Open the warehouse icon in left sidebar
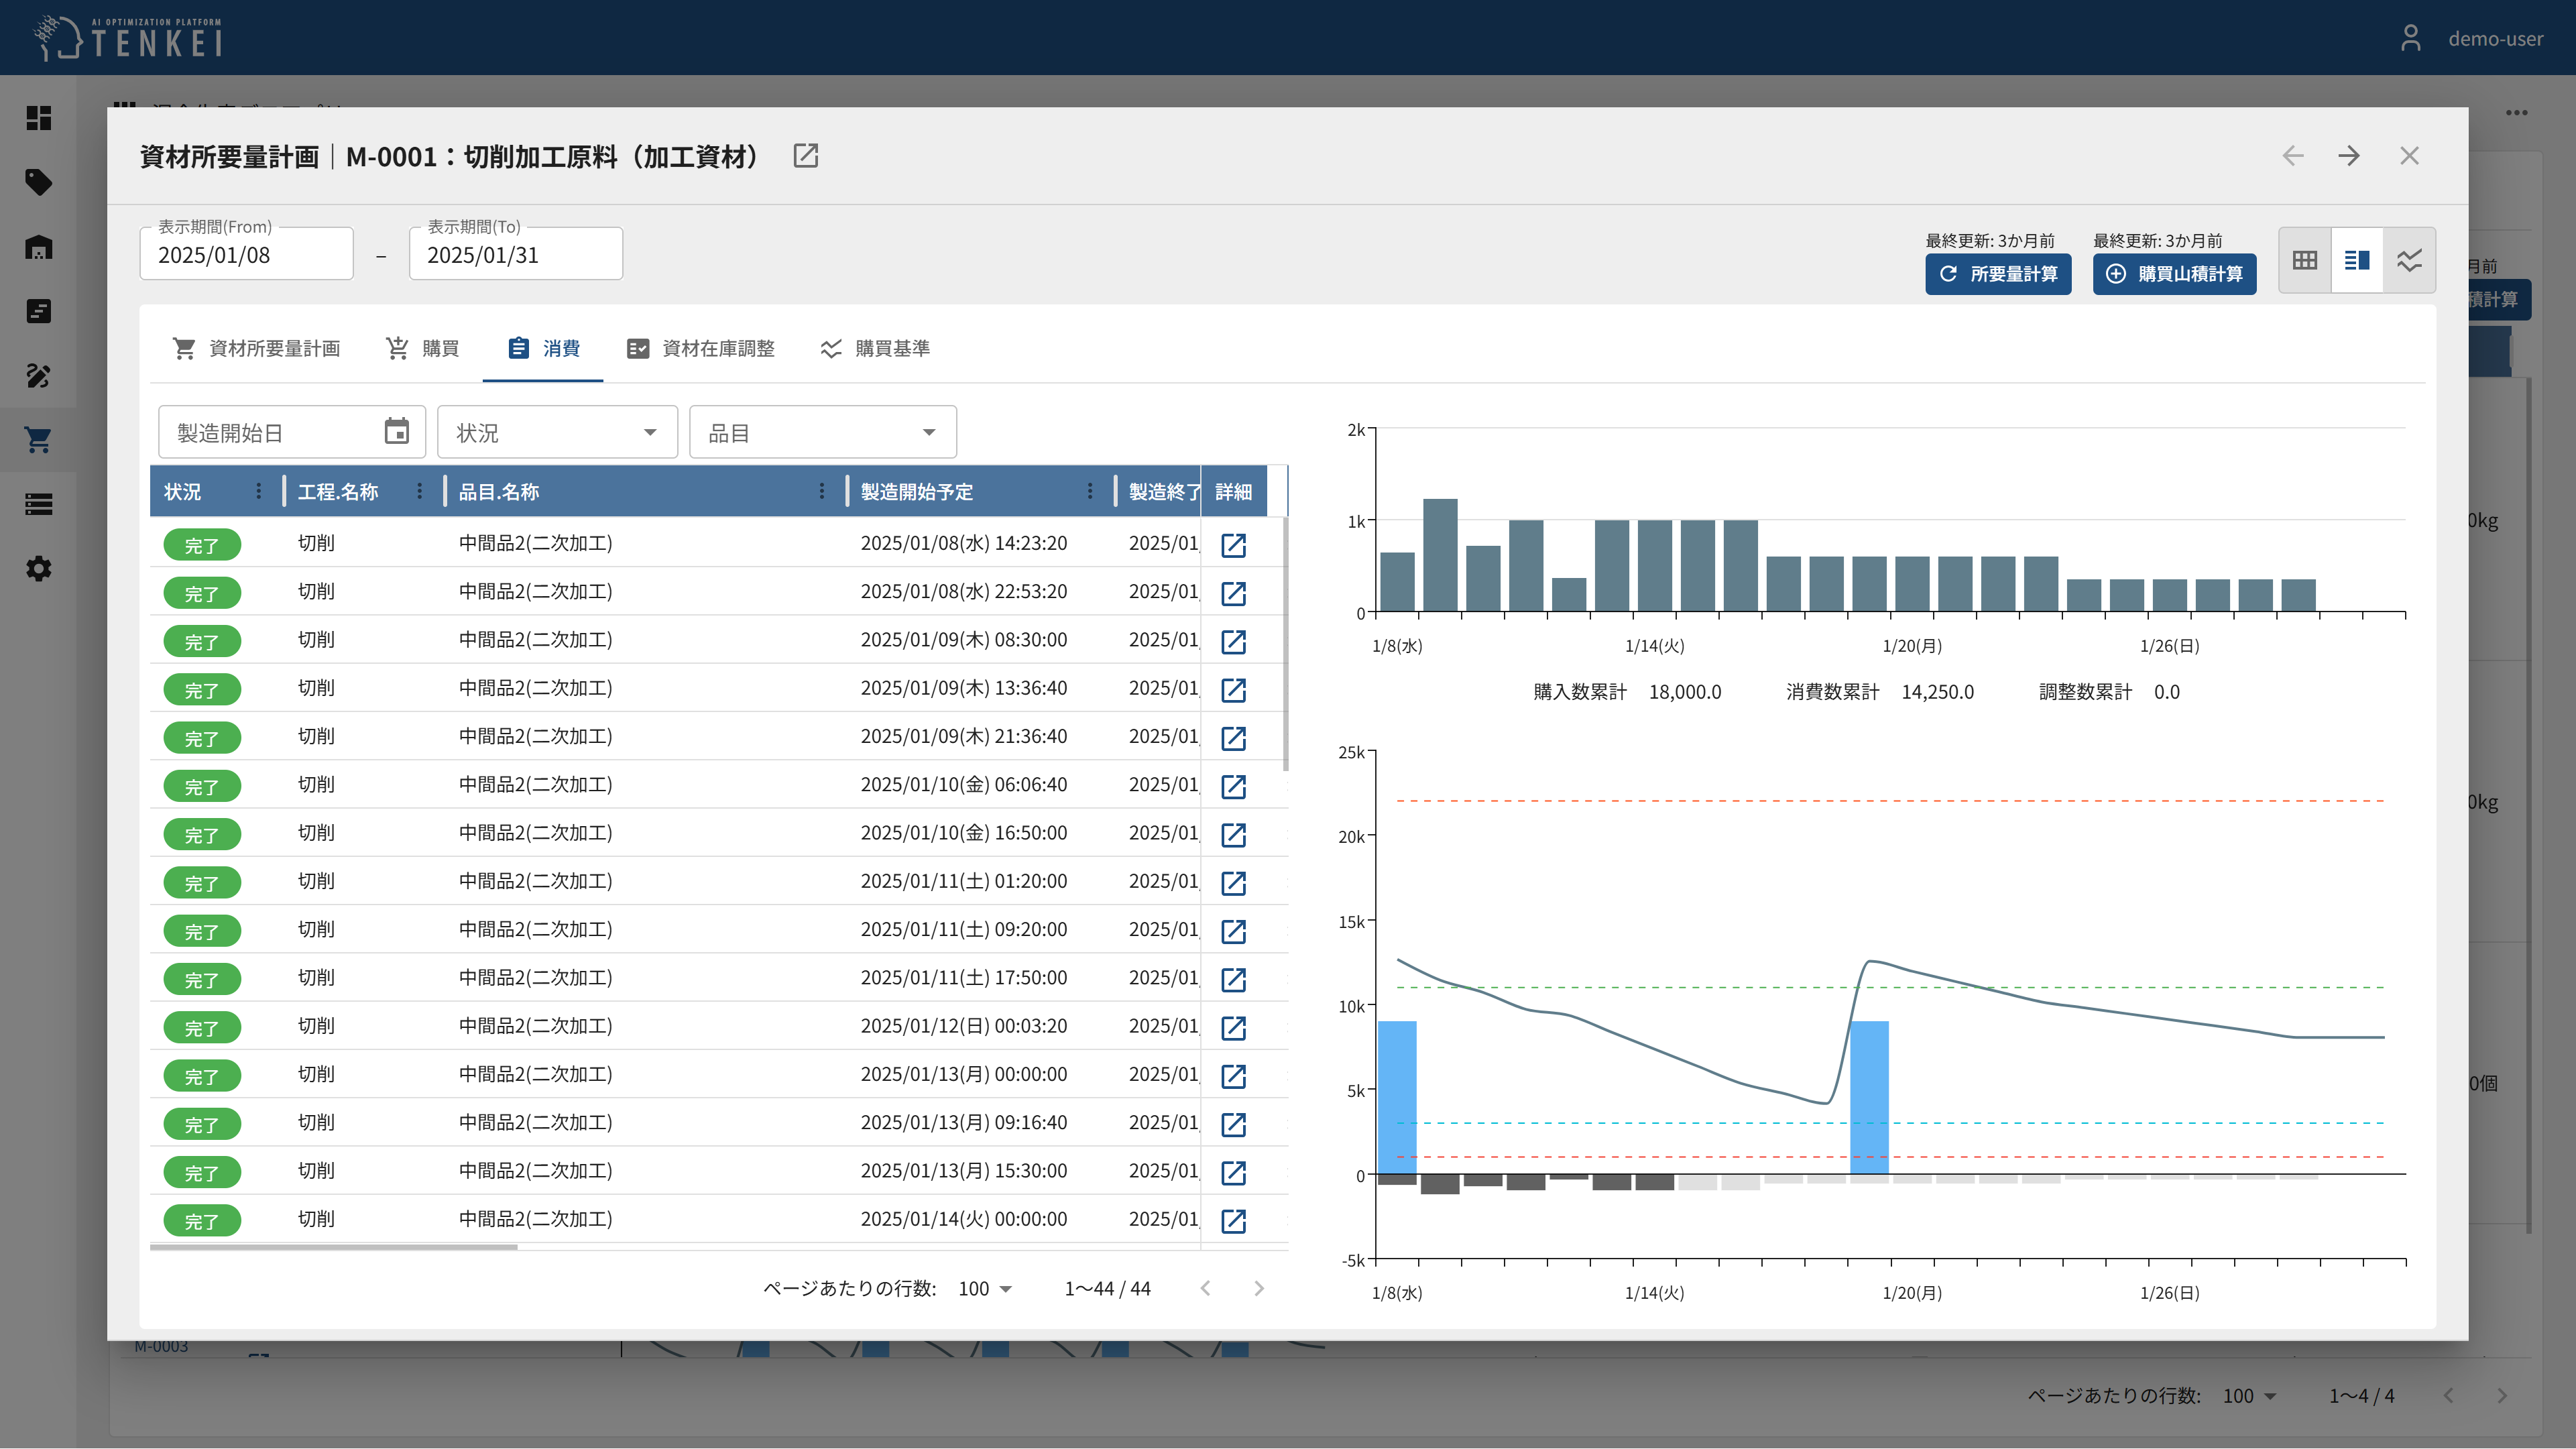 coord(38,247)
